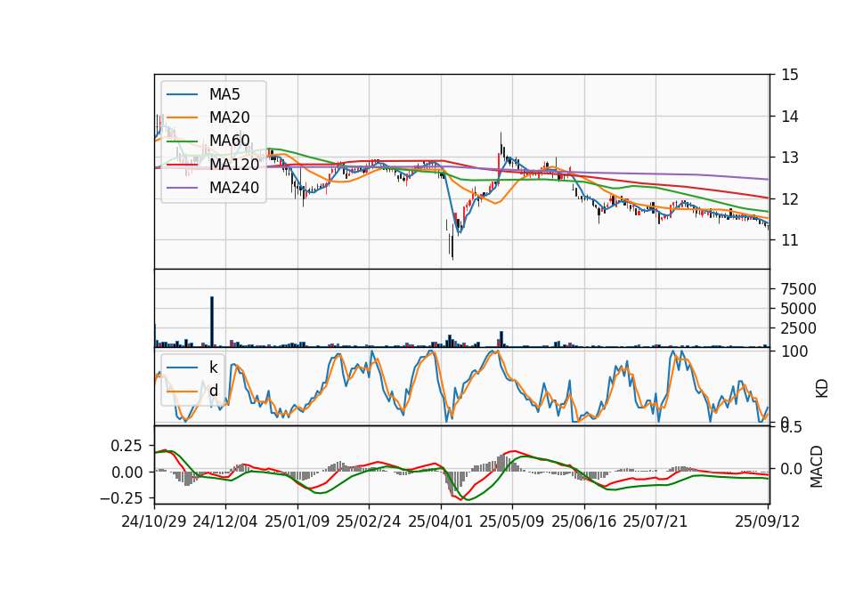Click the 25/02/24 date label
The height and width of the screenshot is (614, 855).
[369, 521]
